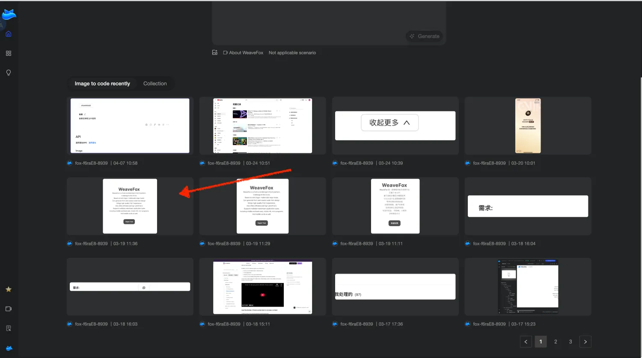642x358 pixels.
Task: Open the YouTube-like thumbnail dated 03-24 10:51
Action: pyautogui.click(x=263, y=126)
